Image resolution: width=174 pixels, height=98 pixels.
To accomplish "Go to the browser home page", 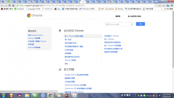I will [13, 5].
